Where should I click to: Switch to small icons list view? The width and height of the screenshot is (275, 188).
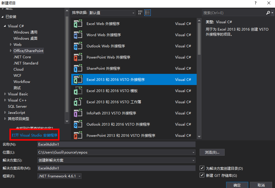(147, 13)
